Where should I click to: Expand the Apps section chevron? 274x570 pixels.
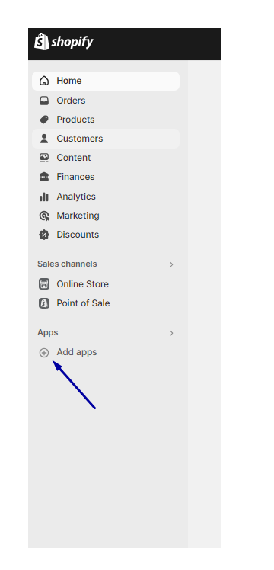point(171,333)
